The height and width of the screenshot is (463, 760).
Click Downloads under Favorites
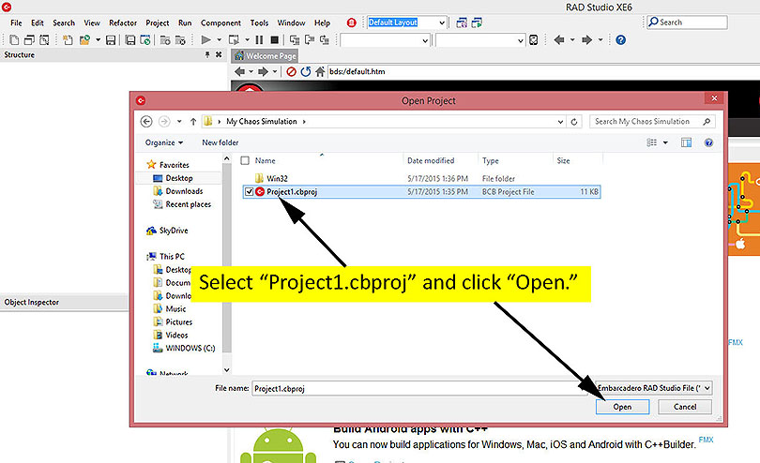pos(184,191)
